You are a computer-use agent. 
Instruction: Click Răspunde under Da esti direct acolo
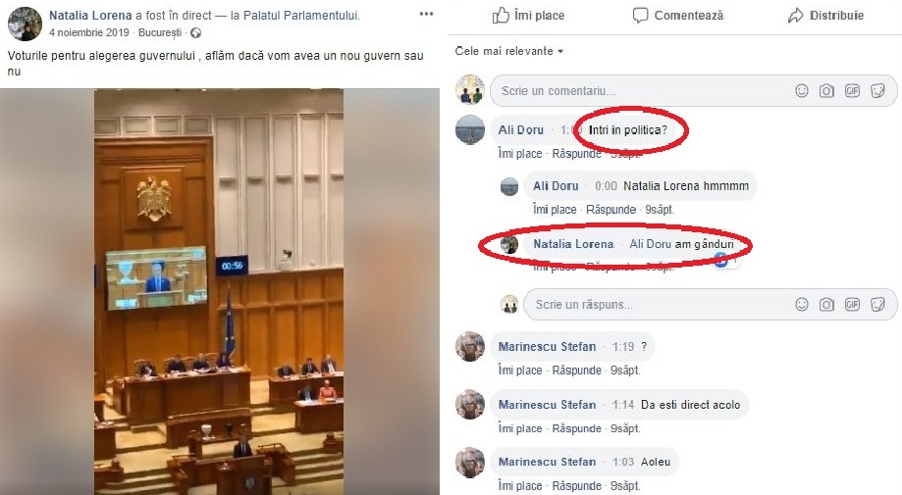[576, 428]
